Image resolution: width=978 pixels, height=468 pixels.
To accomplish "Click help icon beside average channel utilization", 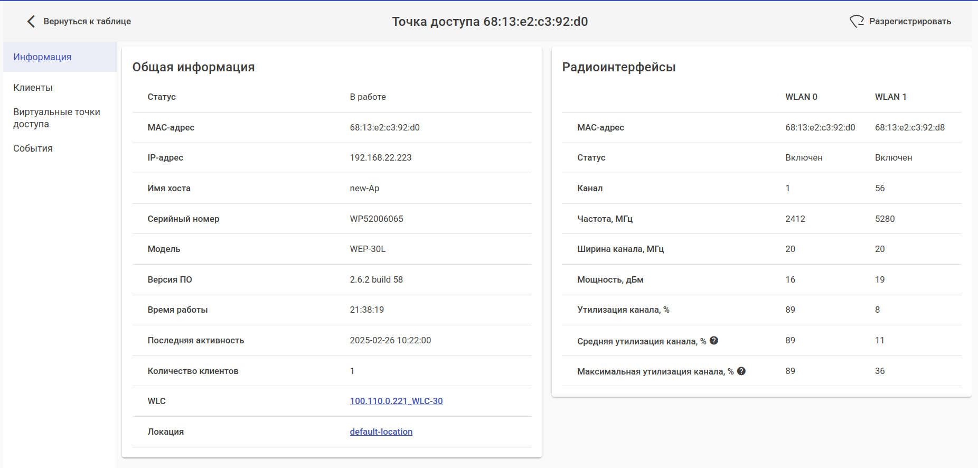I will (714, 341).
